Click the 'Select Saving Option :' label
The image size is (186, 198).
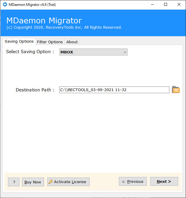click(30, 52)
